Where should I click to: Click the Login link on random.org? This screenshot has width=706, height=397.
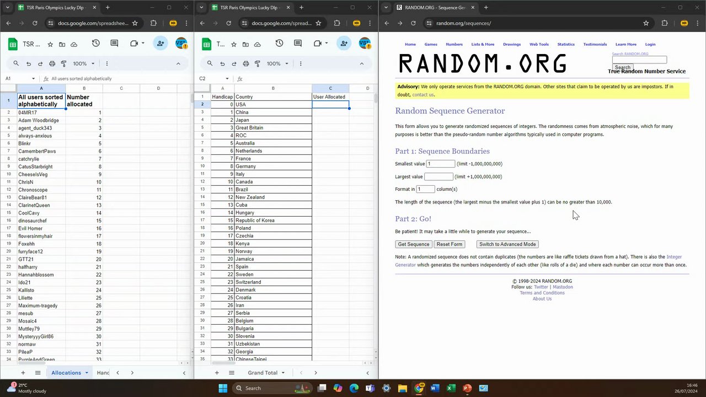pos(650,44)
